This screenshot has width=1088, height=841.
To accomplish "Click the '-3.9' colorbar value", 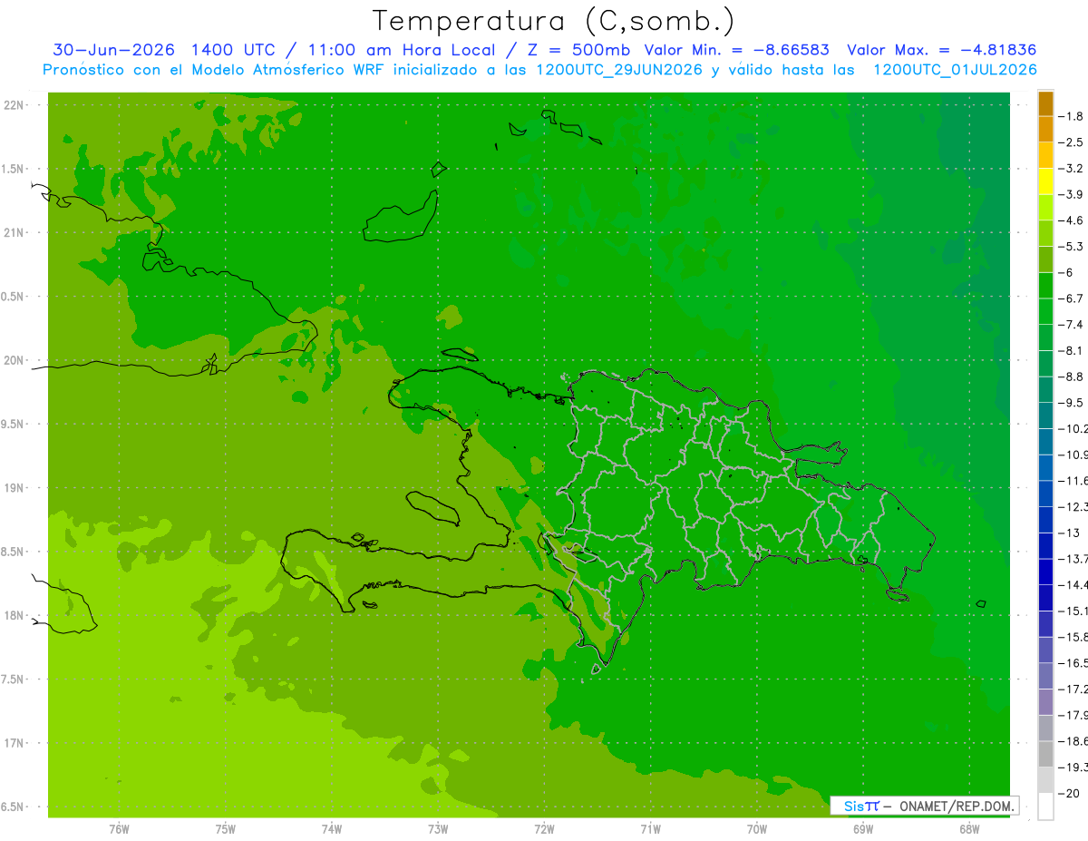I will pos(1071,195).
